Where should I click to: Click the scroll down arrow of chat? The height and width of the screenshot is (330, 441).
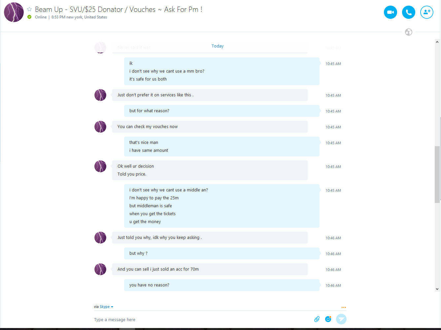point(437,289)
